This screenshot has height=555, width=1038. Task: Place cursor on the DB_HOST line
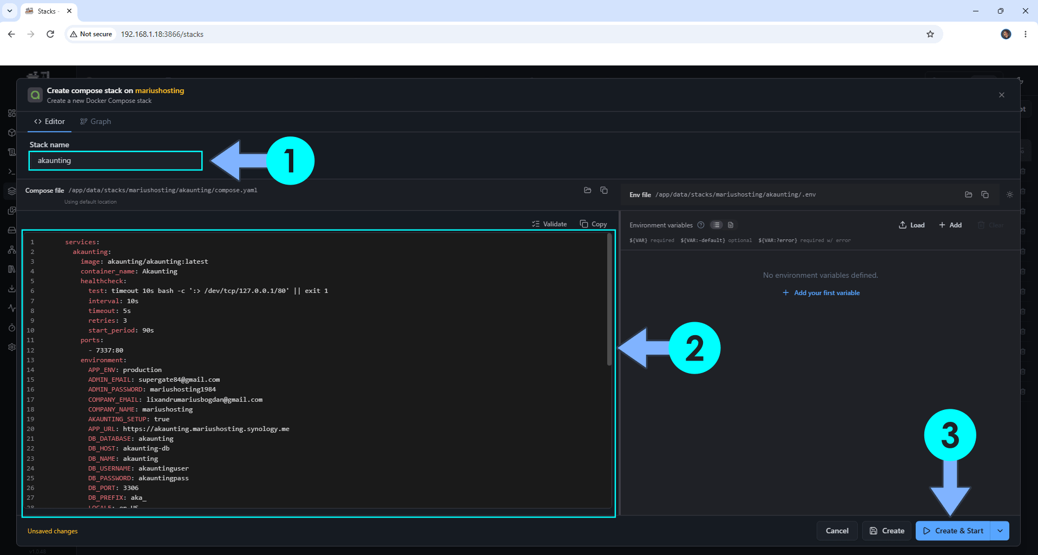129,448
